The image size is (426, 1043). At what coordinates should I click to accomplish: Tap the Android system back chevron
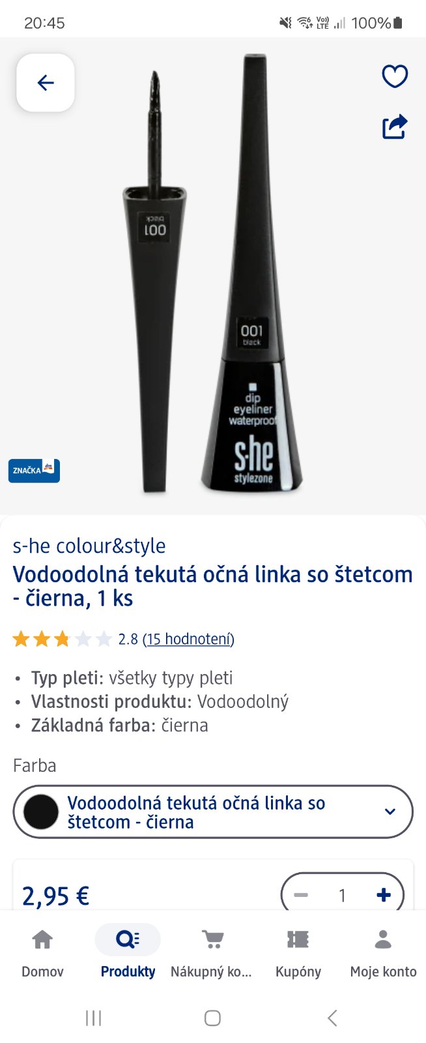pyautogui.click(x=332, y=1018)
